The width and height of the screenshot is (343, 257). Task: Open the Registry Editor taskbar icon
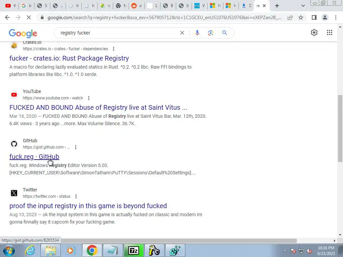point(175,250)
